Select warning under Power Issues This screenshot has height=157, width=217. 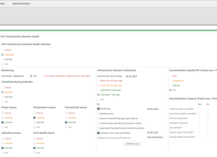point(3,118)
